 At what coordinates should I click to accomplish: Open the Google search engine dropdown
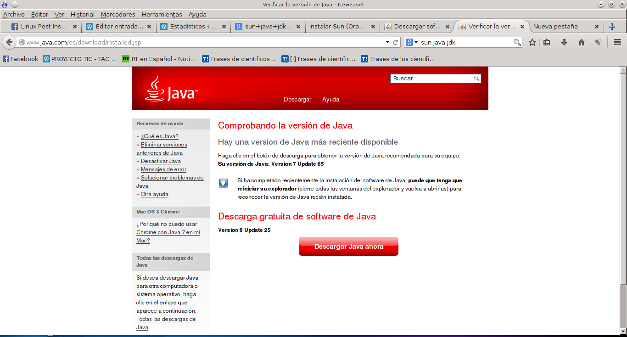pyautogui.click(x=412, y=42)
